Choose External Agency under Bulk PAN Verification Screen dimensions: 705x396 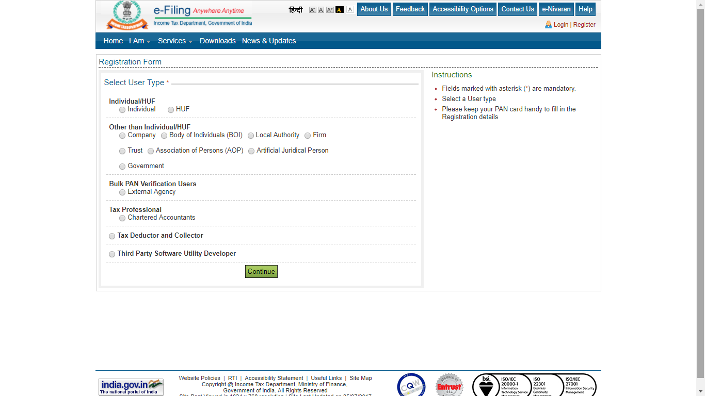[x=122, y=192]
